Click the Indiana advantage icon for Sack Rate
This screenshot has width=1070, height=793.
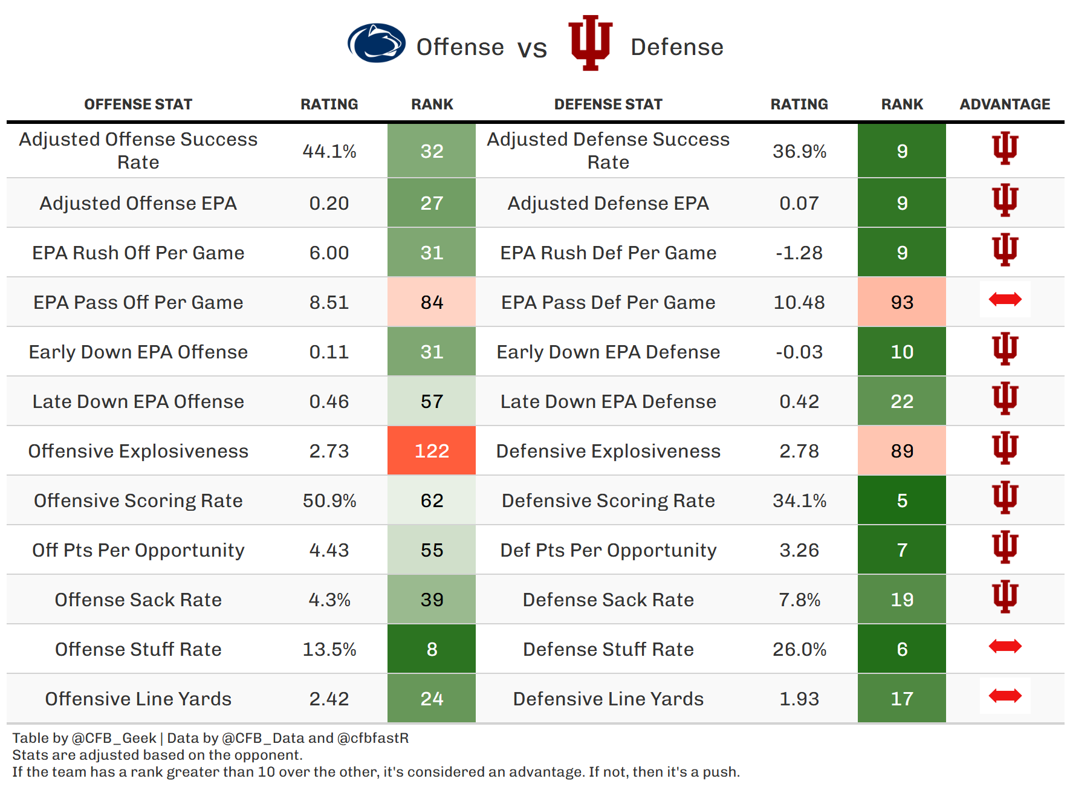[1005, 597]
